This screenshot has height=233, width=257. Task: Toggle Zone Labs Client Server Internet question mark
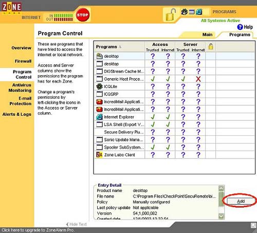click(198, 155)
